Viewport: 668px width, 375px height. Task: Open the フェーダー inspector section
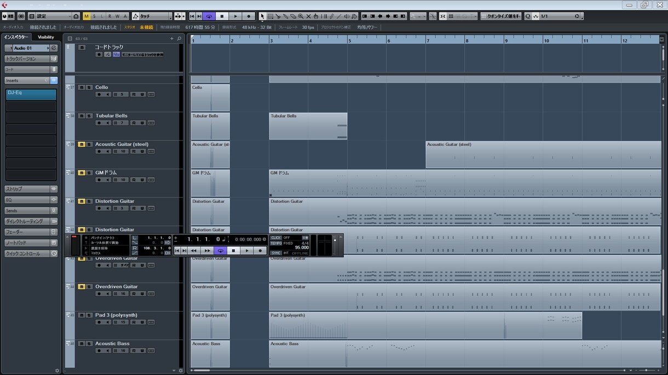pos(31,232)
